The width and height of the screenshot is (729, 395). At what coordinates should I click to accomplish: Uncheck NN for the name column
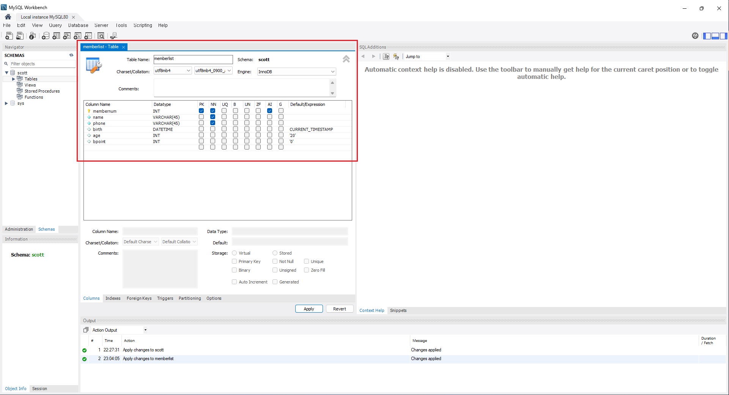pyautogui.click(x=213, y=117)
